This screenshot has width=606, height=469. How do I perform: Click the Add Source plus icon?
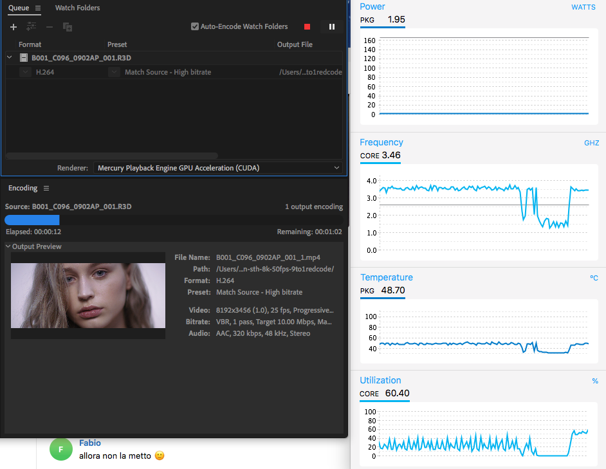point(14,26)
